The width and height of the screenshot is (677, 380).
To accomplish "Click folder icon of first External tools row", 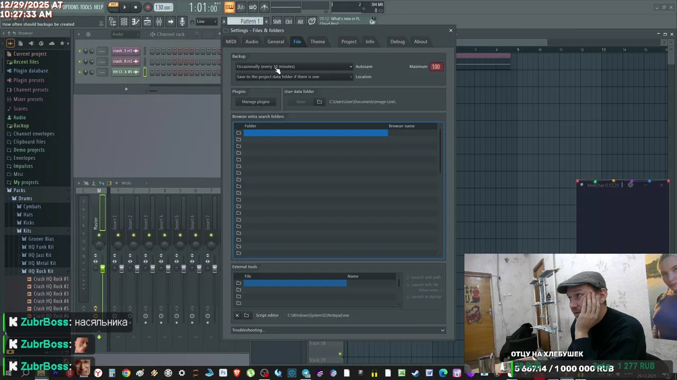I will [239, 283].
